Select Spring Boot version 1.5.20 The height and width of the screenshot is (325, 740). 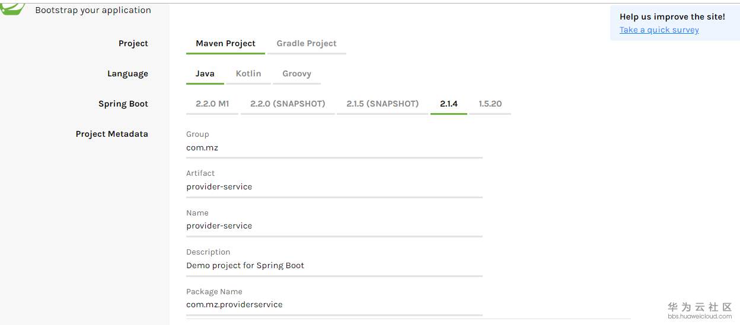tap(490, 104)
